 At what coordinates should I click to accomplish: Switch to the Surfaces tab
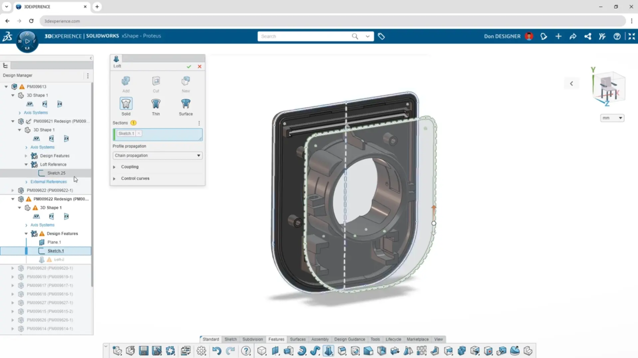[297, 339]
